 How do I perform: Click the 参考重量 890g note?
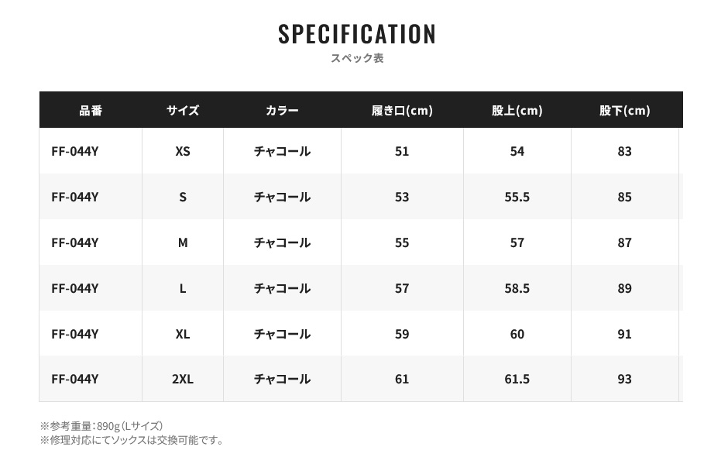(x=101, y=426)
